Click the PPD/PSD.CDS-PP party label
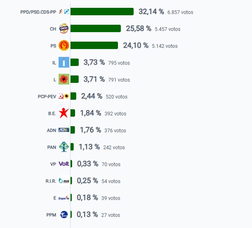252x228 pixels. [x=38, y=12]
